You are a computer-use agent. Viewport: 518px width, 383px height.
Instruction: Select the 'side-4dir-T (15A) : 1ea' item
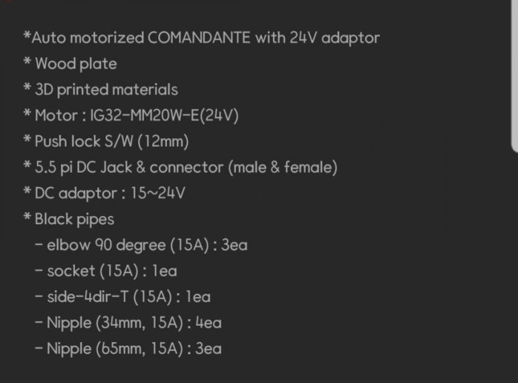(123, 296)
